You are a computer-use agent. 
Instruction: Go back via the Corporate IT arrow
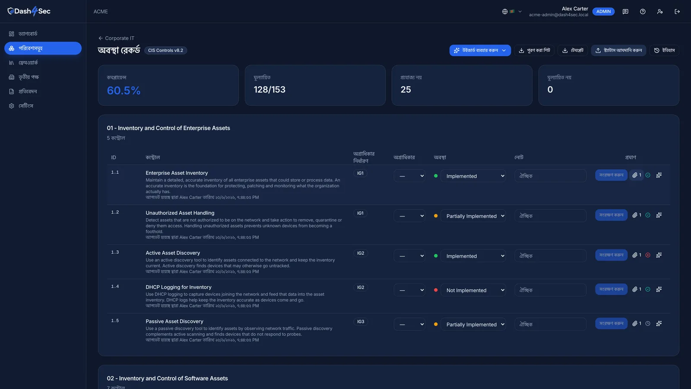tap(116, 38)
